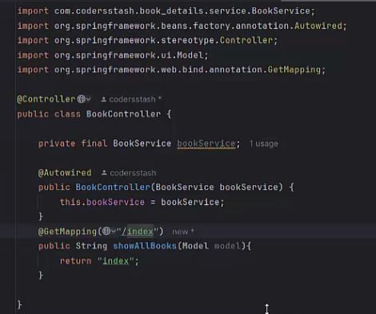
Task: Click the "new *" hint after @GetMapping
Action: point(183,231)
